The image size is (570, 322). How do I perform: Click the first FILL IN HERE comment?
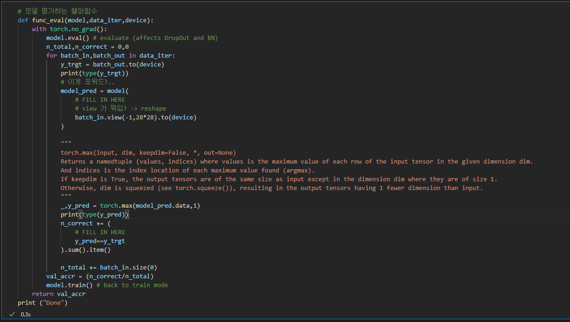98,99
